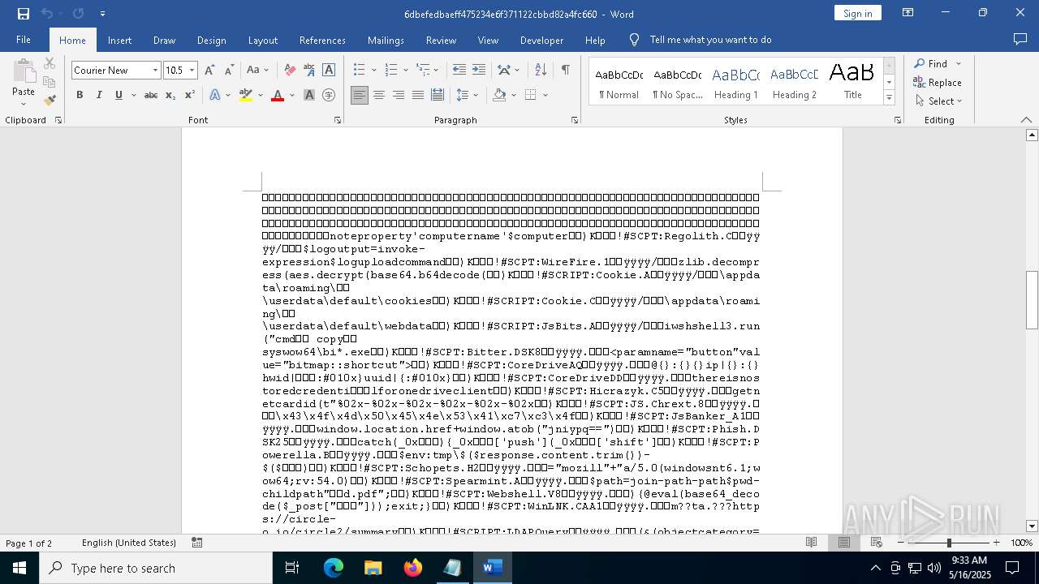Launch Firefox from the taskbar
The width and height of the screenshot is (1039, 584).
(413, 568)
